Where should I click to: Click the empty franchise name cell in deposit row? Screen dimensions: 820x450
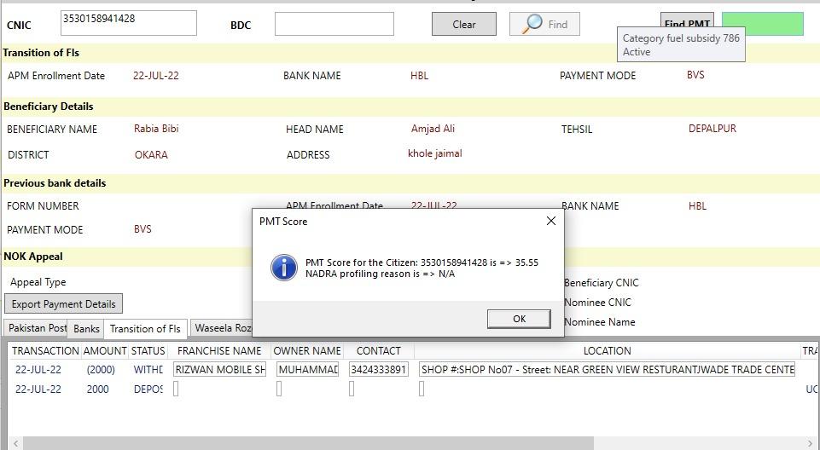pos(176,389)
